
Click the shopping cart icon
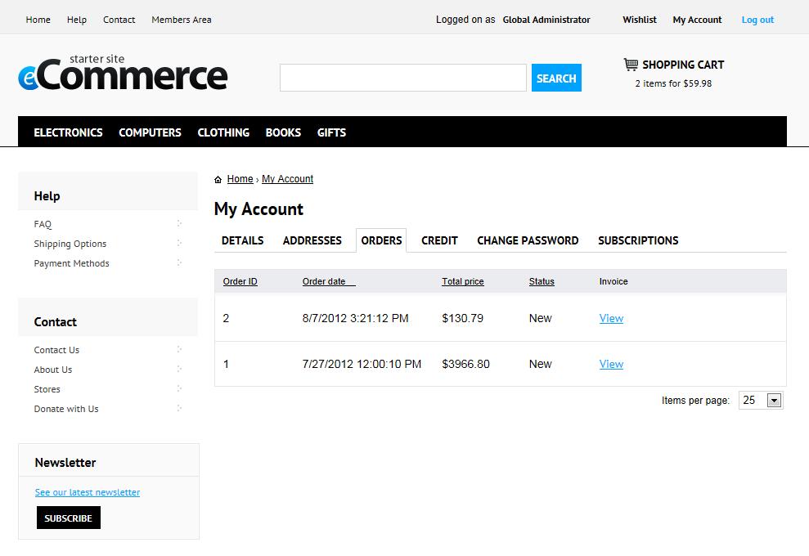(631, 65)
